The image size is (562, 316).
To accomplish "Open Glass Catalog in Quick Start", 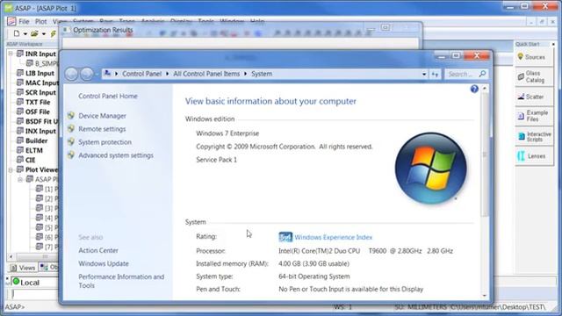I will tap(534, 76).
